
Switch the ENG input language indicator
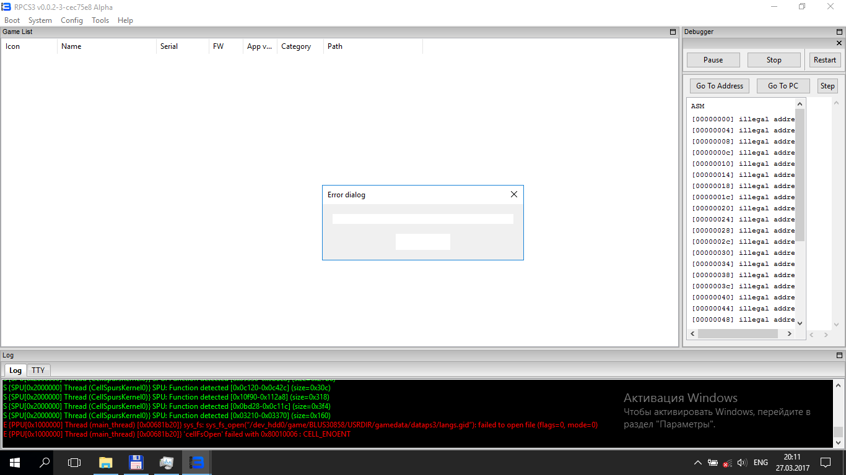pos(761,463)
